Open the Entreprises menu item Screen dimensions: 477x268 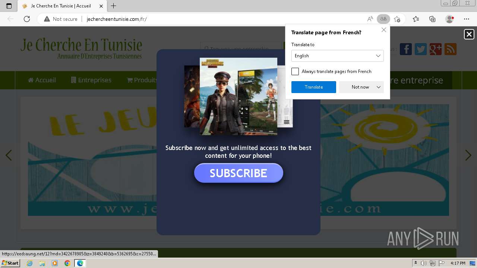coord(91,80)
